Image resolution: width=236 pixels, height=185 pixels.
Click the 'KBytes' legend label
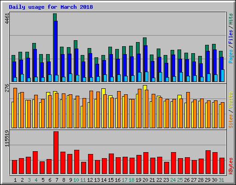pos(231,166)
